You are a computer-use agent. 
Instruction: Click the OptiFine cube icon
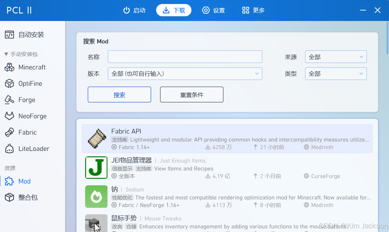[x=9, y=84]
